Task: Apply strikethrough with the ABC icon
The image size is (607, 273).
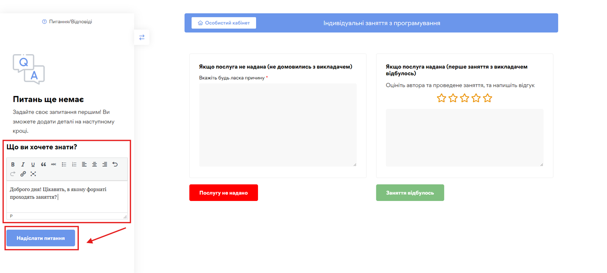Action: tap(53, 165)
